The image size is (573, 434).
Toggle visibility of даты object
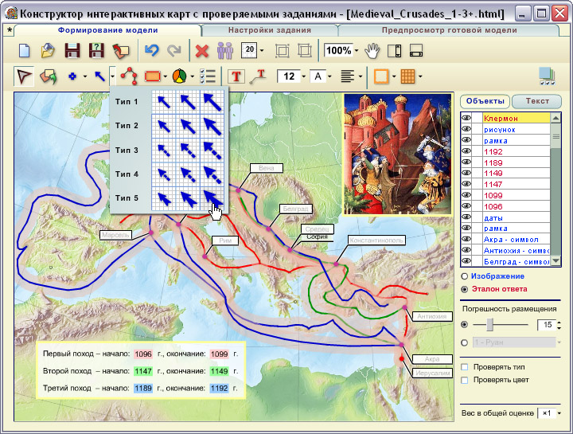coord(466,217)
